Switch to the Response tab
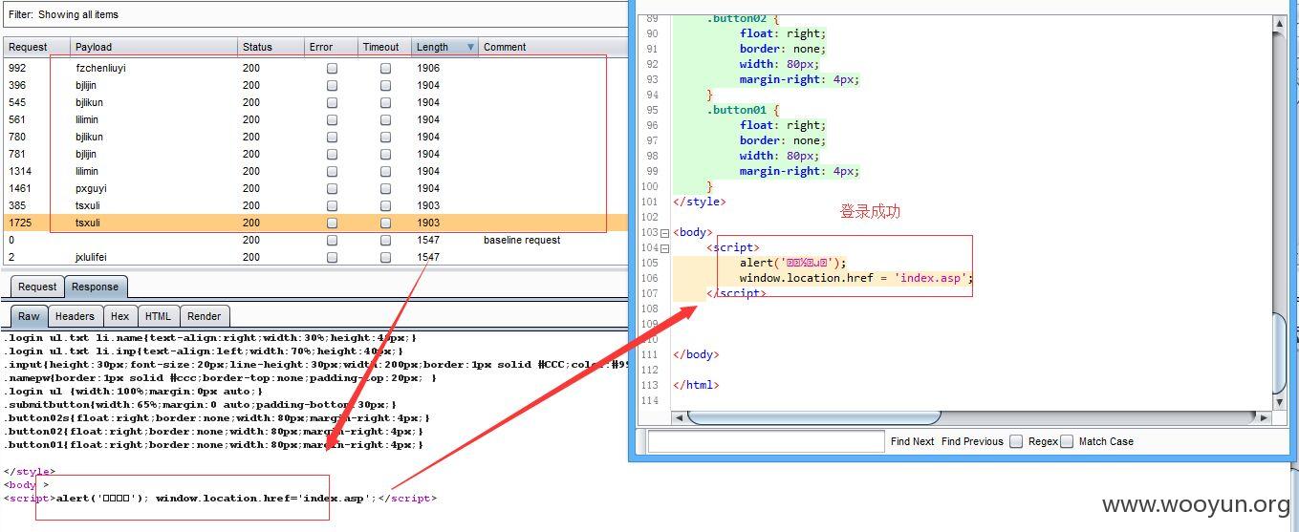Viewport: 1299px width, 532px height. [x=95, y=287]
